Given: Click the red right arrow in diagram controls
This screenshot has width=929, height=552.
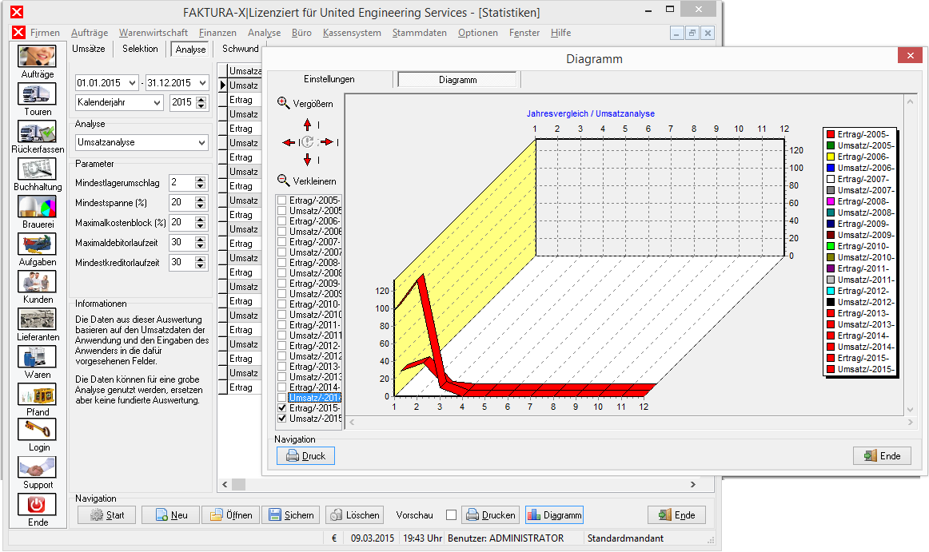Looking at the screenshot, I should pos(327,142).
